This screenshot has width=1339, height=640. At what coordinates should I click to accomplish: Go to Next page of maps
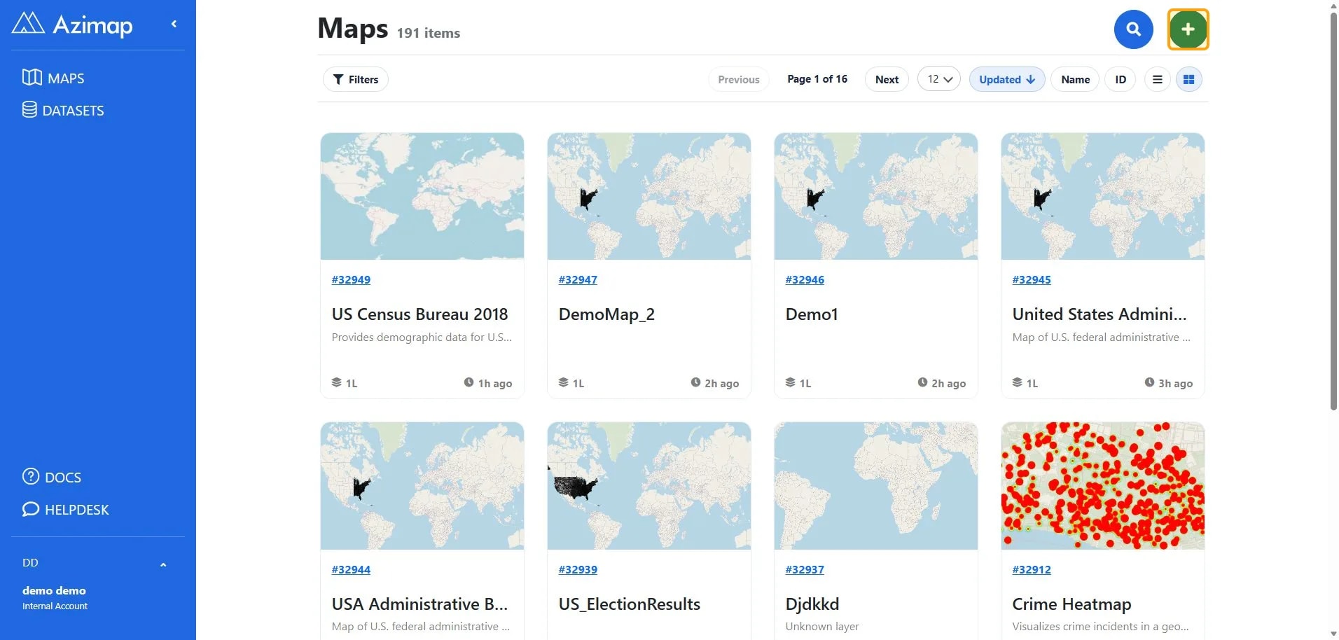point(887,80)
